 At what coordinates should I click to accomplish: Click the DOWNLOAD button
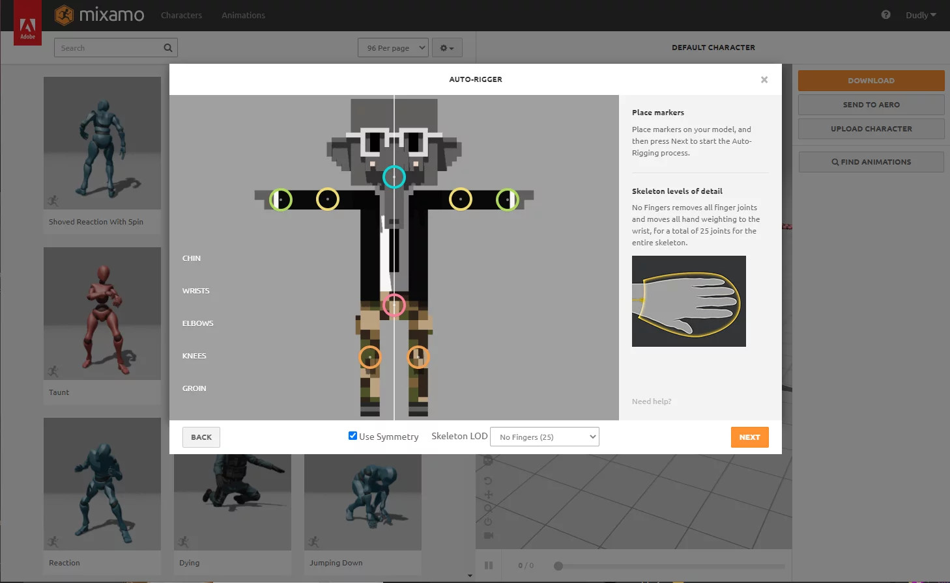click(x=871, y=81)
